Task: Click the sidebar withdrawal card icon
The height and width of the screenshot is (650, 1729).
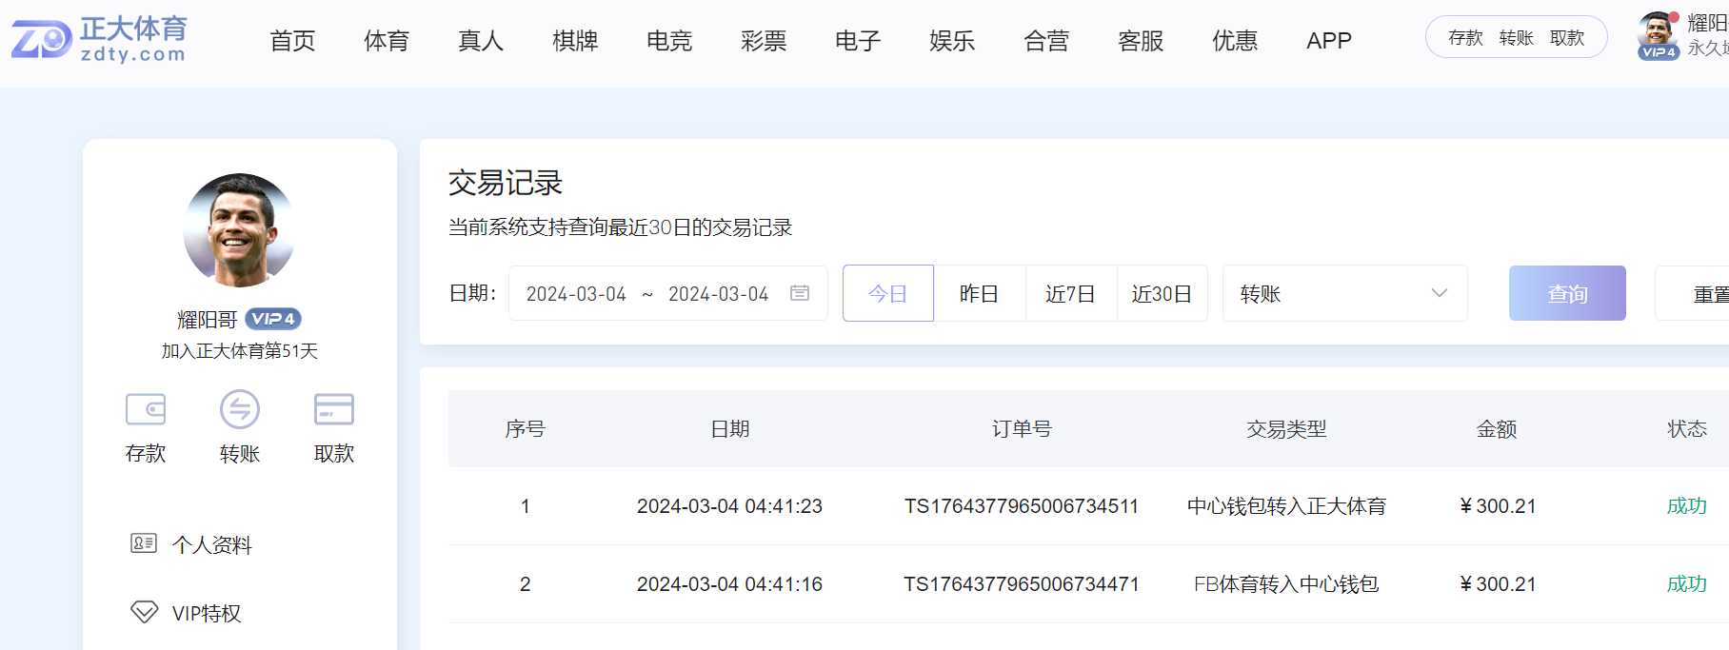Action: click(333, 410)
